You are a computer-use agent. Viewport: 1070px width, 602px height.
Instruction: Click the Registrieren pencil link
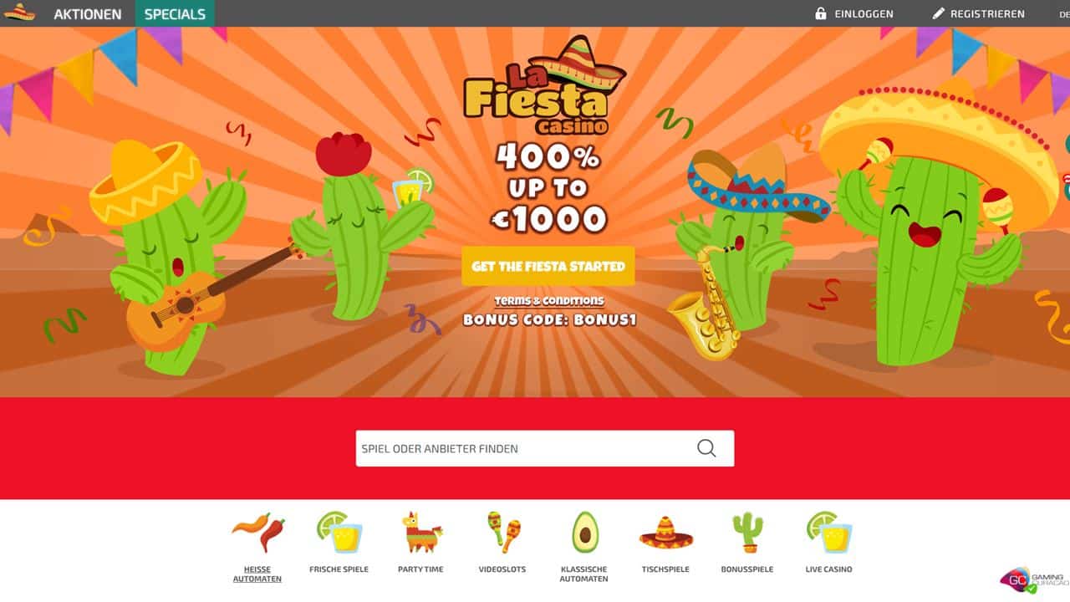tap(978, 13)
